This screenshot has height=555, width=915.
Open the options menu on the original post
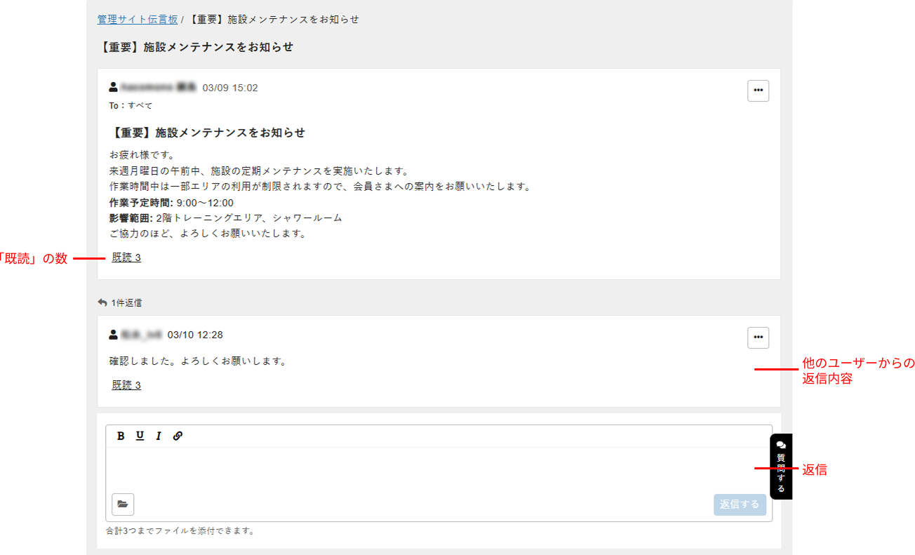click(x=758, y=91)
